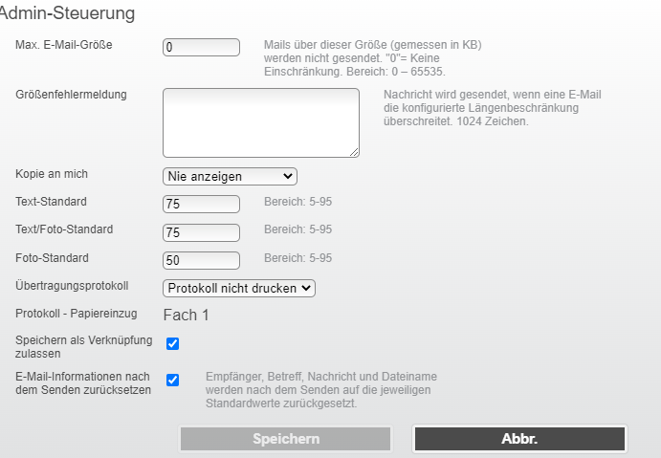Click the Max. E-Mail-Größe input field
This screenshot has width=661, height=458.
click(x=201, y=47)
